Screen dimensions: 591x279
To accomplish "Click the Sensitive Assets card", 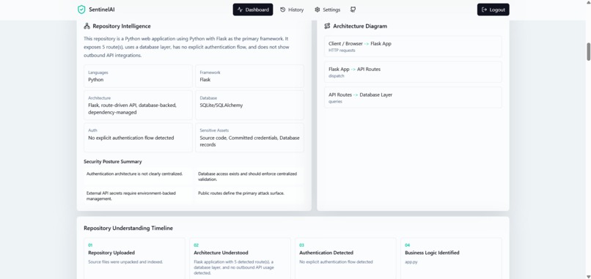I will [x=249, y=138].
